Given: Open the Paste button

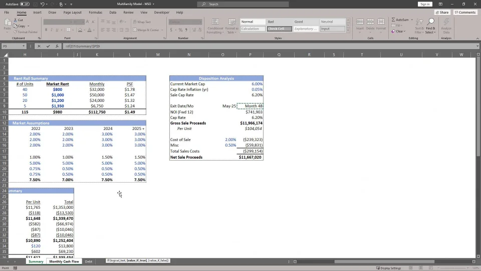Looking at the screenshot, I should (8, 25).
